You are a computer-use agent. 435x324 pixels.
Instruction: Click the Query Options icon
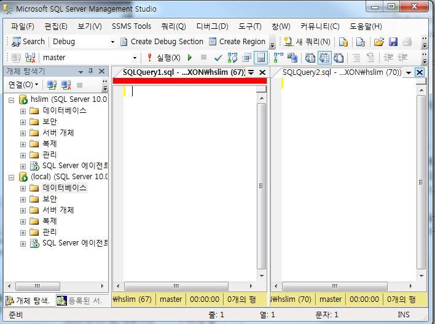tap(246, 58)
